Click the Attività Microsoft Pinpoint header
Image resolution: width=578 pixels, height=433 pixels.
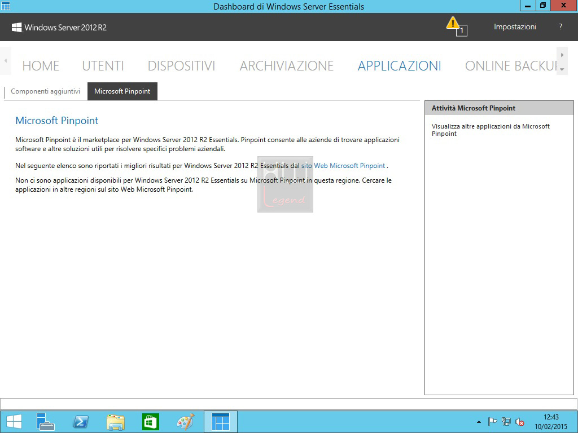click(499, 108)
